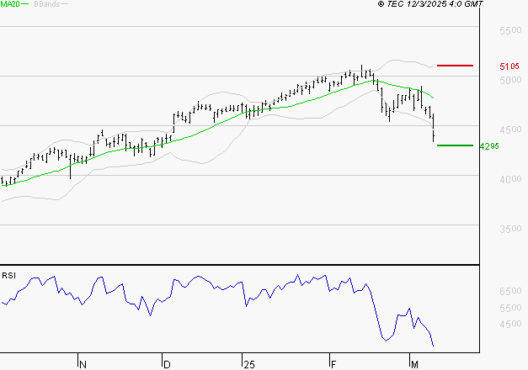Click the 4500 price axis label

pos(510,129)
